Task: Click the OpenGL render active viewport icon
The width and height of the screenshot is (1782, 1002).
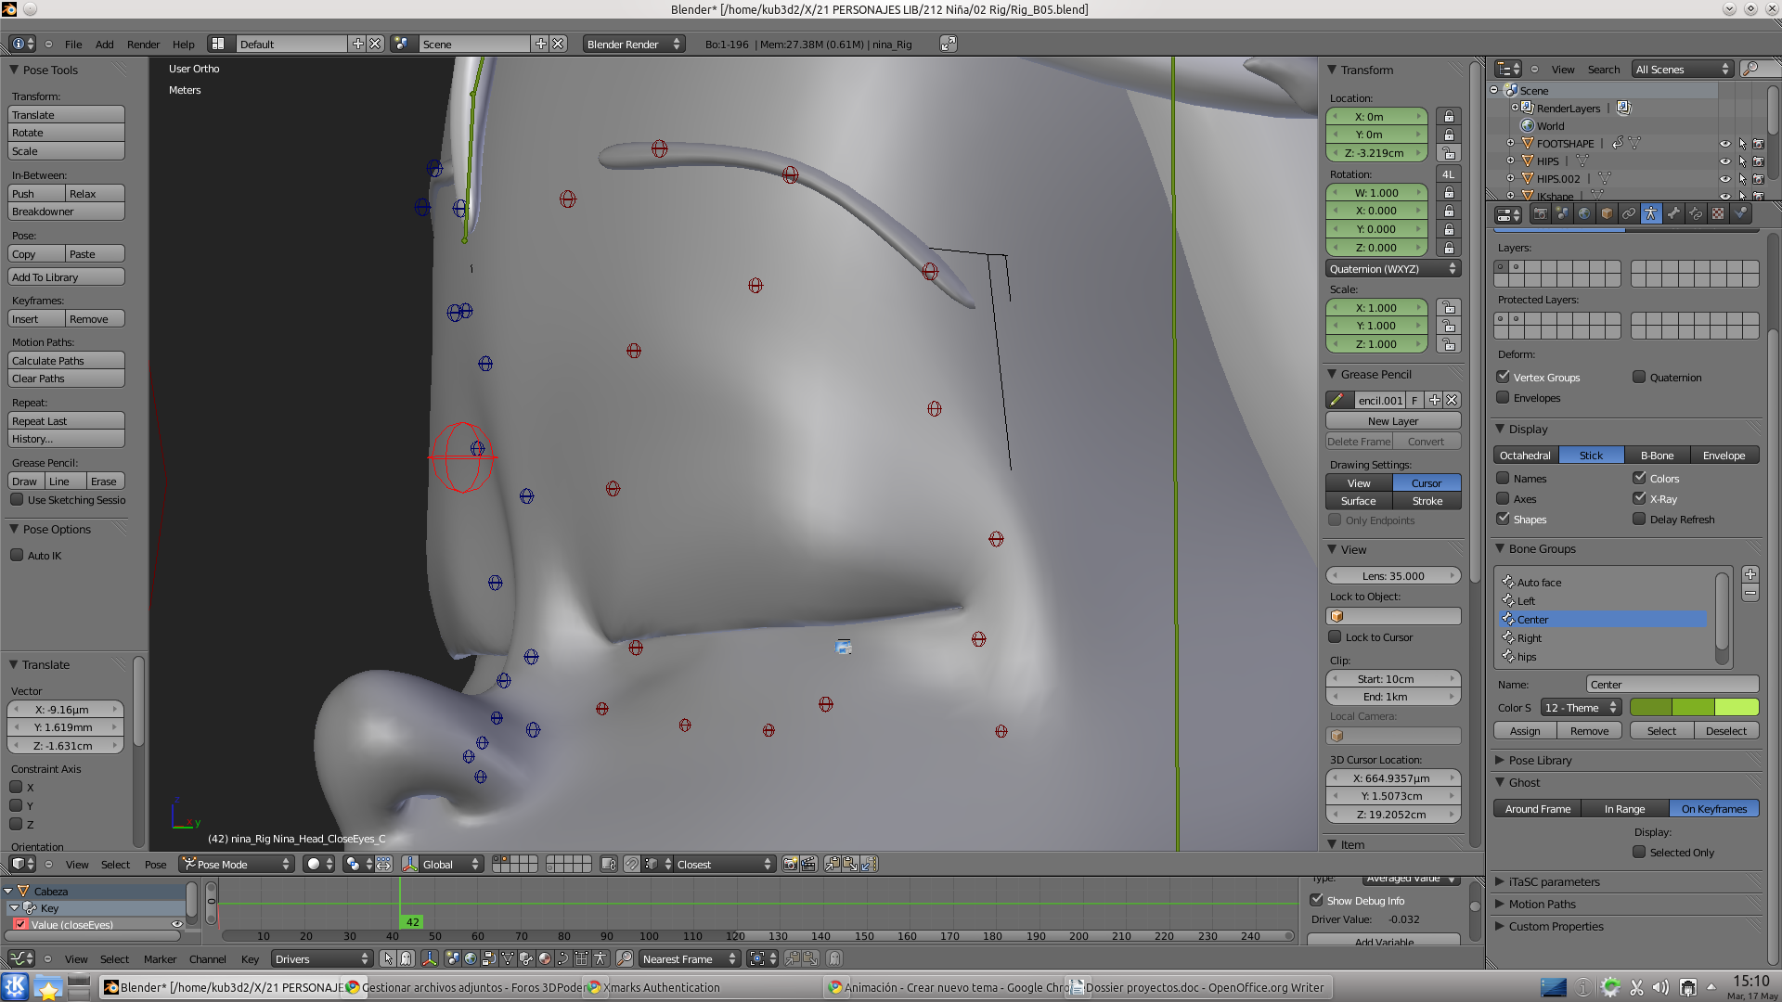Action: pos(790,865)
